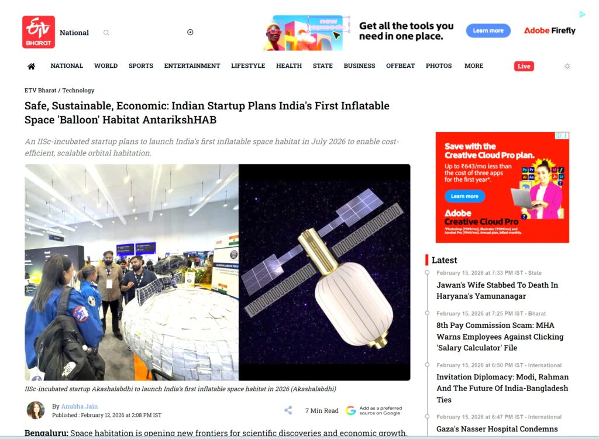Open author Anubha Jain's avatar
599x439 pixels.
click(36, 410)
